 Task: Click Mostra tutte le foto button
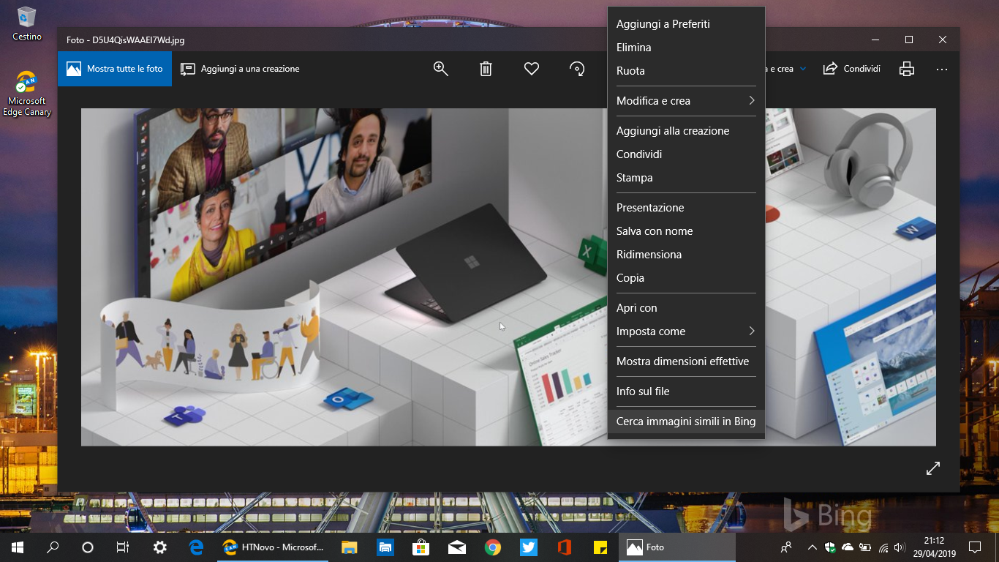(x=115, y=69)
